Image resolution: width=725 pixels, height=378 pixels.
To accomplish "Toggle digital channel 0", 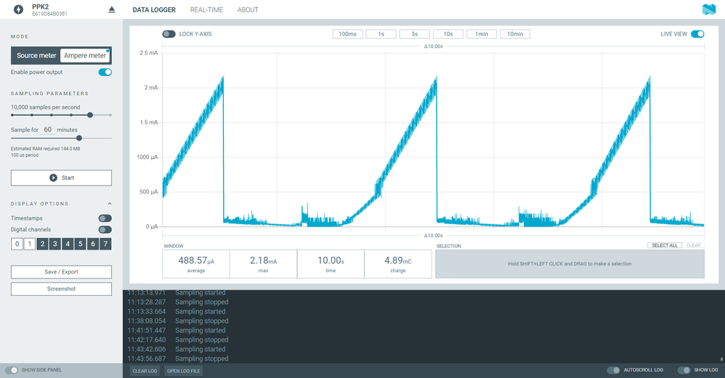I will [x=17, y=244].
